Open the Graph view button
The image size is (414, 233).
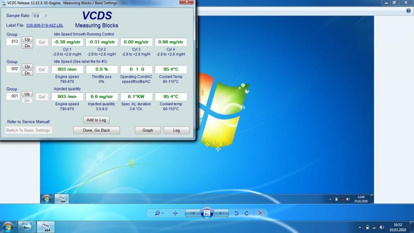pos(148,131)
